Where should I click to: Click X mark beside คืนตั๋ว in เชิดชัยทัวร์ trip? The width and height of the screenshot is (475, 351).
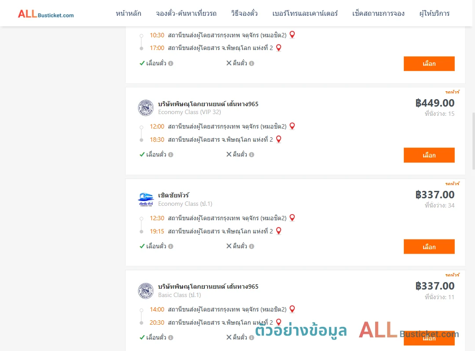(x=229, y=246)
